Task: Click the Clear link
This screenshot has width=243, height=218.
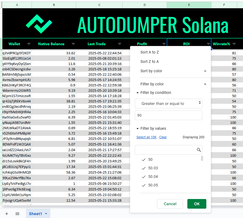Action: (x=163, y=137)
